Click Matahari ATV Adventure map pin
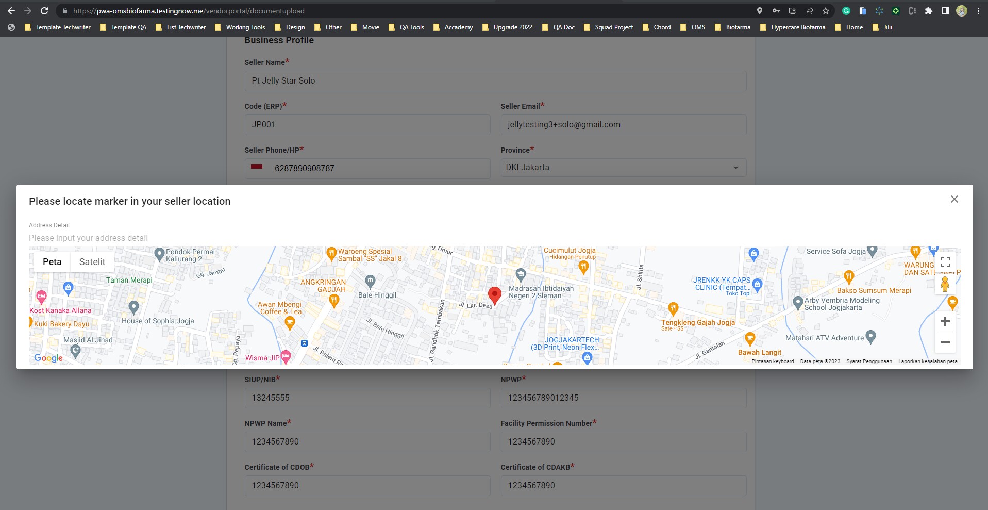Screen dimensions: 988x510 click(870, 337)
